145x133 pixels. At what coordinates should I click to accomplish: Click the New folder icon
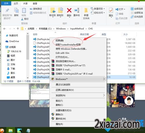[x=86, y=10]
